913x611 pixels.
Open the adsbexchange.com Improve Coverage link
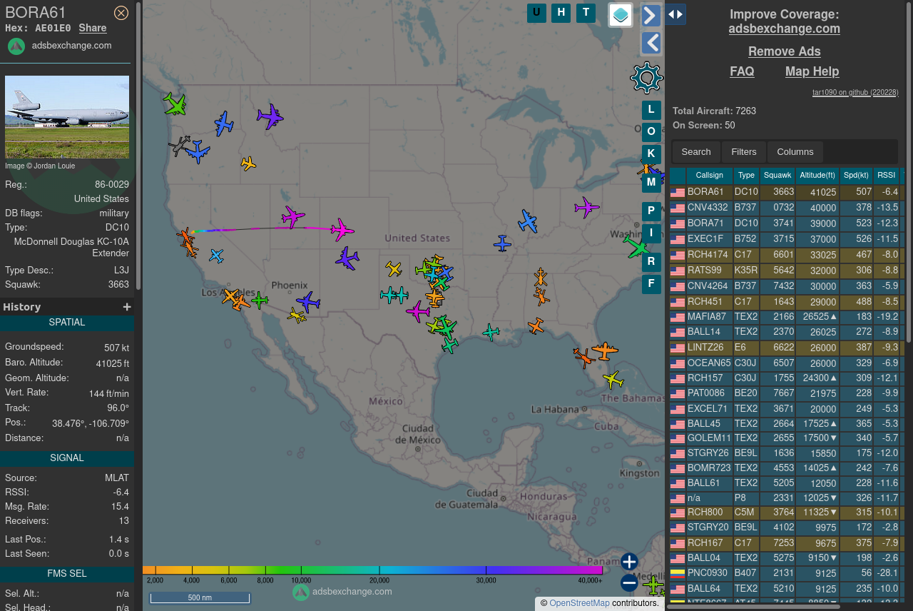[785, 29]
